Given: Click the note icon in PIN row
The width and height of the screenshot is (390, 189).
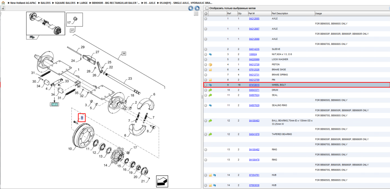Looking at the screenshot, I should (x=210, y=80).
